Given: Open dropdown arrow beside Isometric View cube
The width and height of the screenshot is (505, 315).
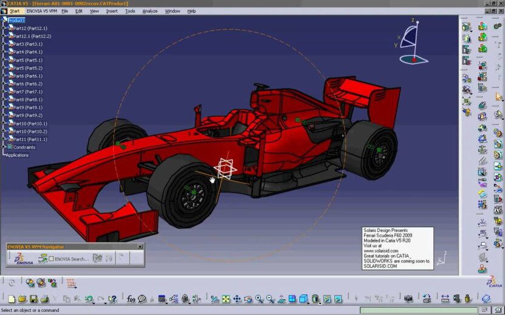Looking at the screenshot, I should pyautogui.click(x=308, y=303).
